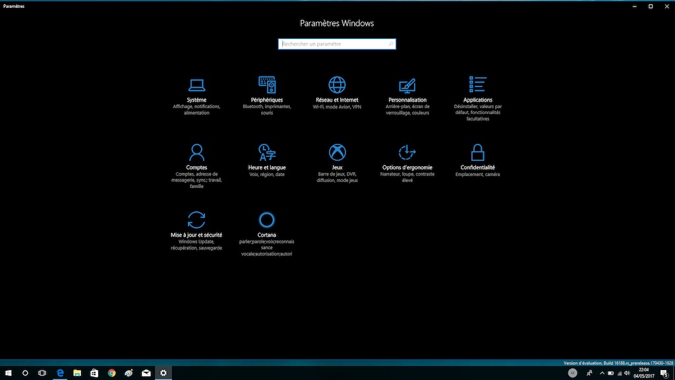Open Heure et langue settings

click(267, 153)
